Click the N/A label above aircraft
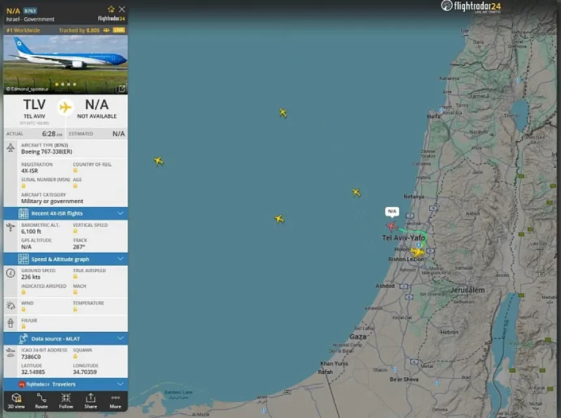Screen dimensions: 561x418 coord(392,212)
